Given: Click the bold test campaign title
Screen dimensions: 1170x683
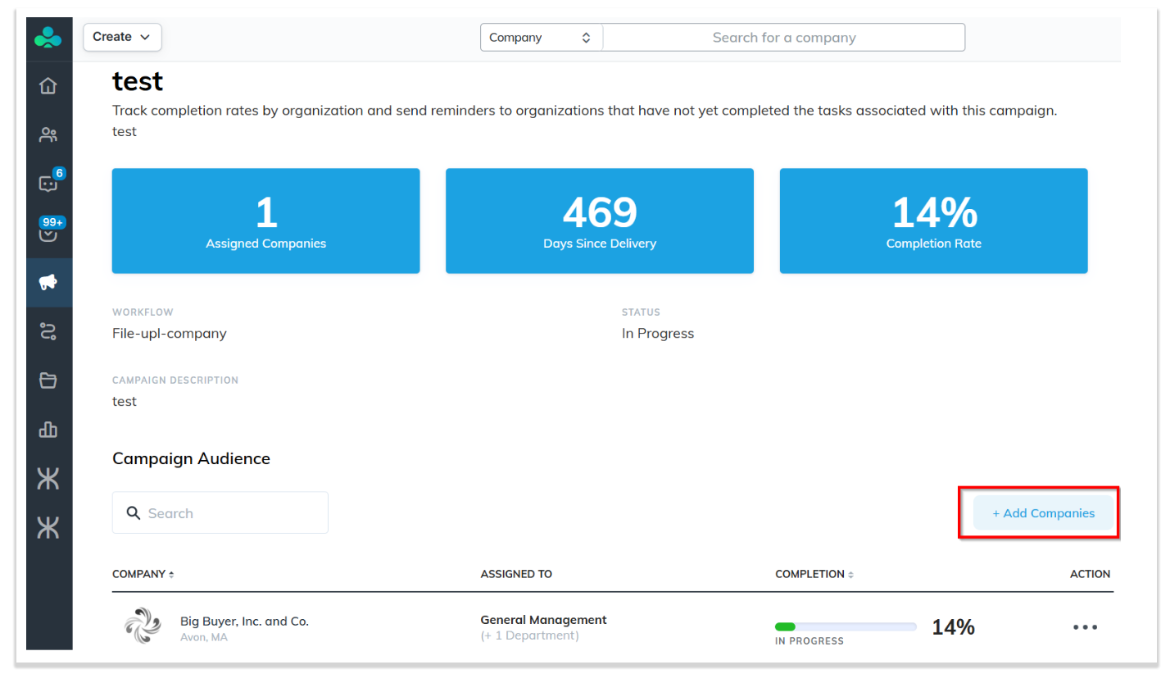Looking at the screenshot, I should (x=138, y=81).
